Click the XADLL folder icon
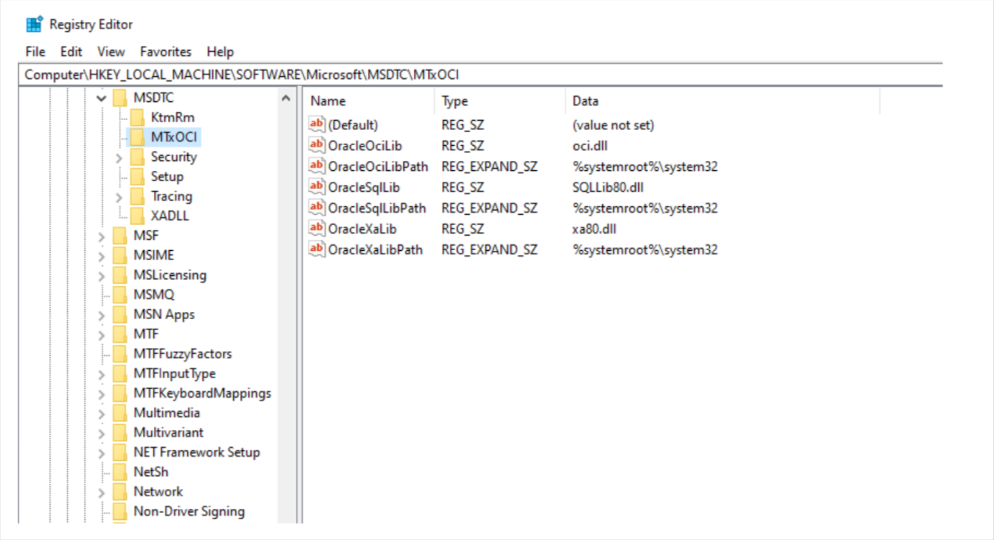 (138, 215)
